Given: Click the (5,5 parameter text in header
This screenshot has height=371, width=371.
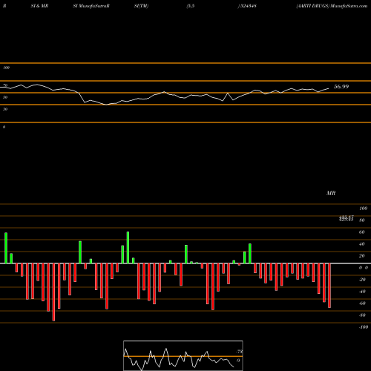Looking at the screenshot, I should pyautogui.click(x=191, y=6).
